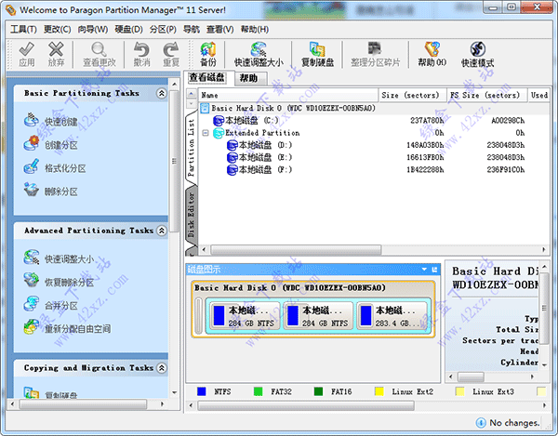Image resolution: width=558 pixels, height=436 pixels.
Task: Collapse Basic Partitioning Tasks panel
Action: [x=162, y=93]
